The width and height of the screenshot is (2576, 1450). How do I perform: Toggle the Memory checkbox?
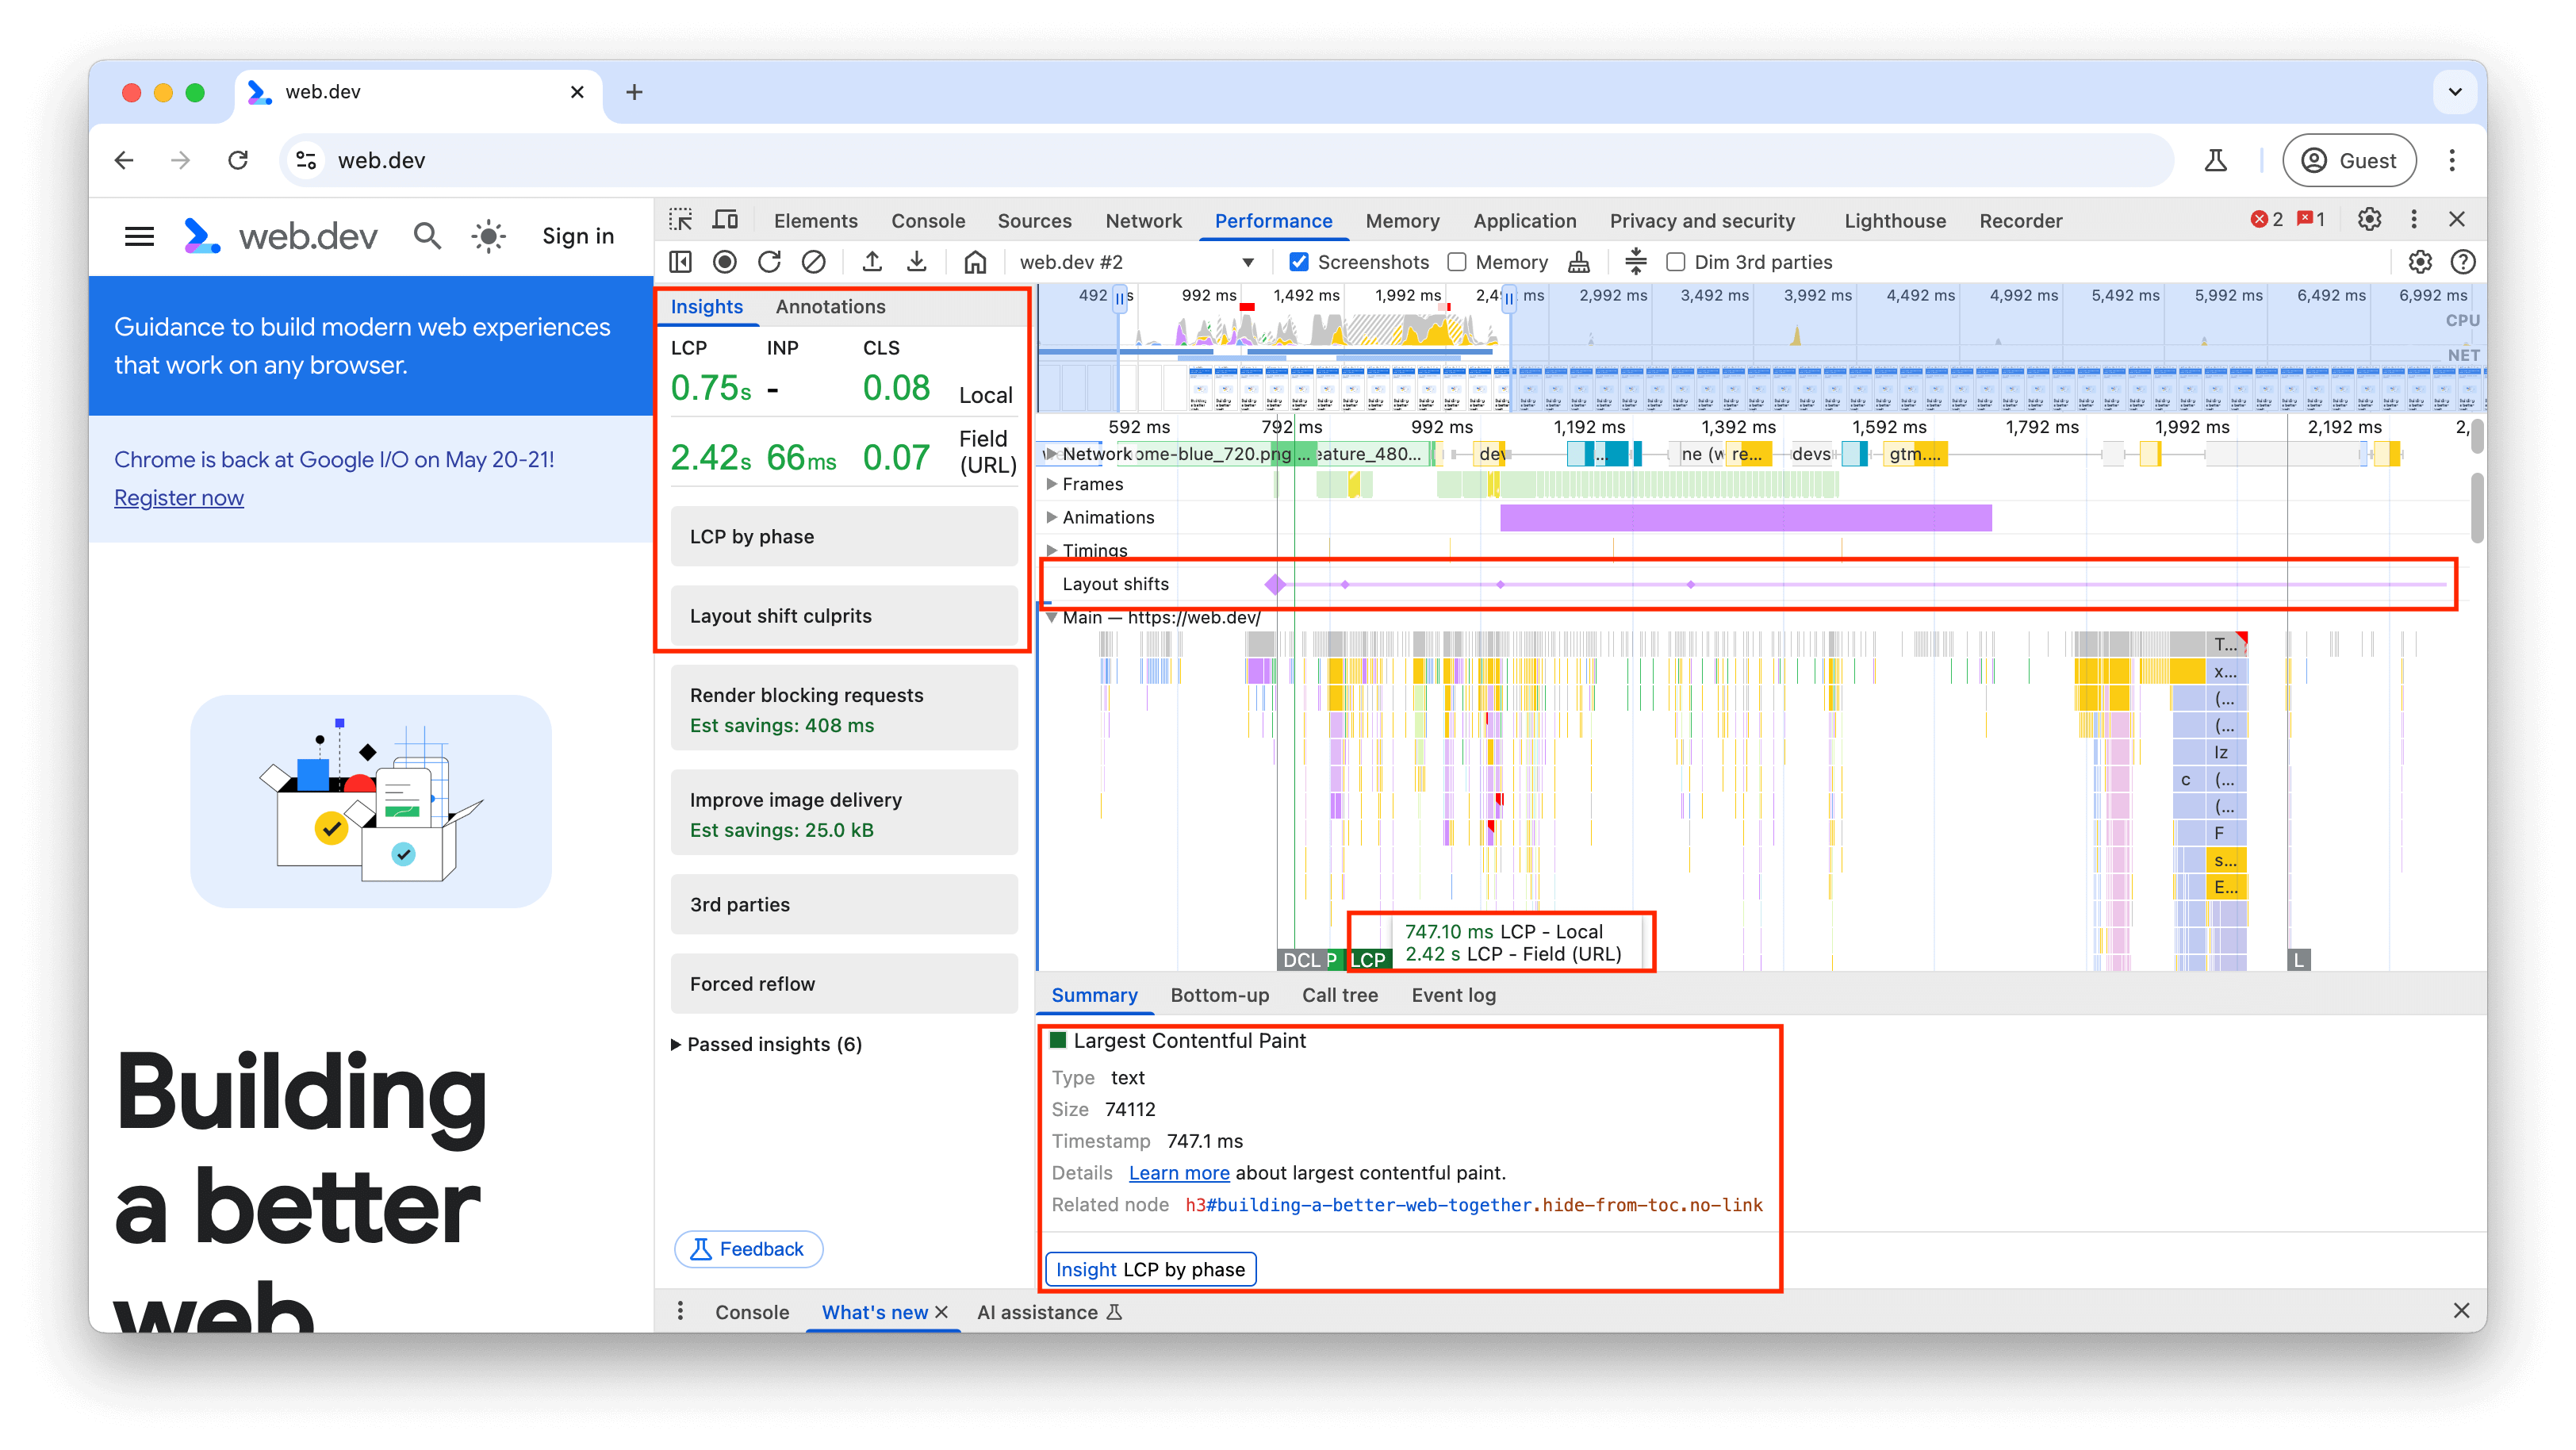click(x=1455, y=262)
